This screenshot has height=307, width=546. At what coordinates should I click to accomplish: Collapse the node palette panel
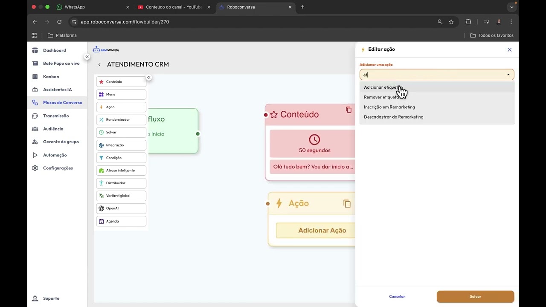coord(149,78)
